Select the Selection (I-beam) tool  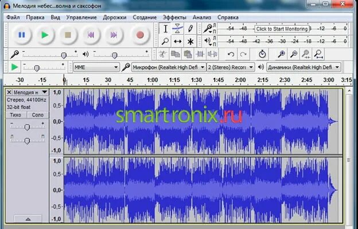(x=165, y=29)
